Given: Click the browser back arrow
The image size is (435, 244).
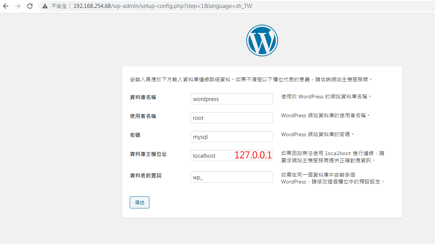Looking at the screenshot, I should [6, 6].
